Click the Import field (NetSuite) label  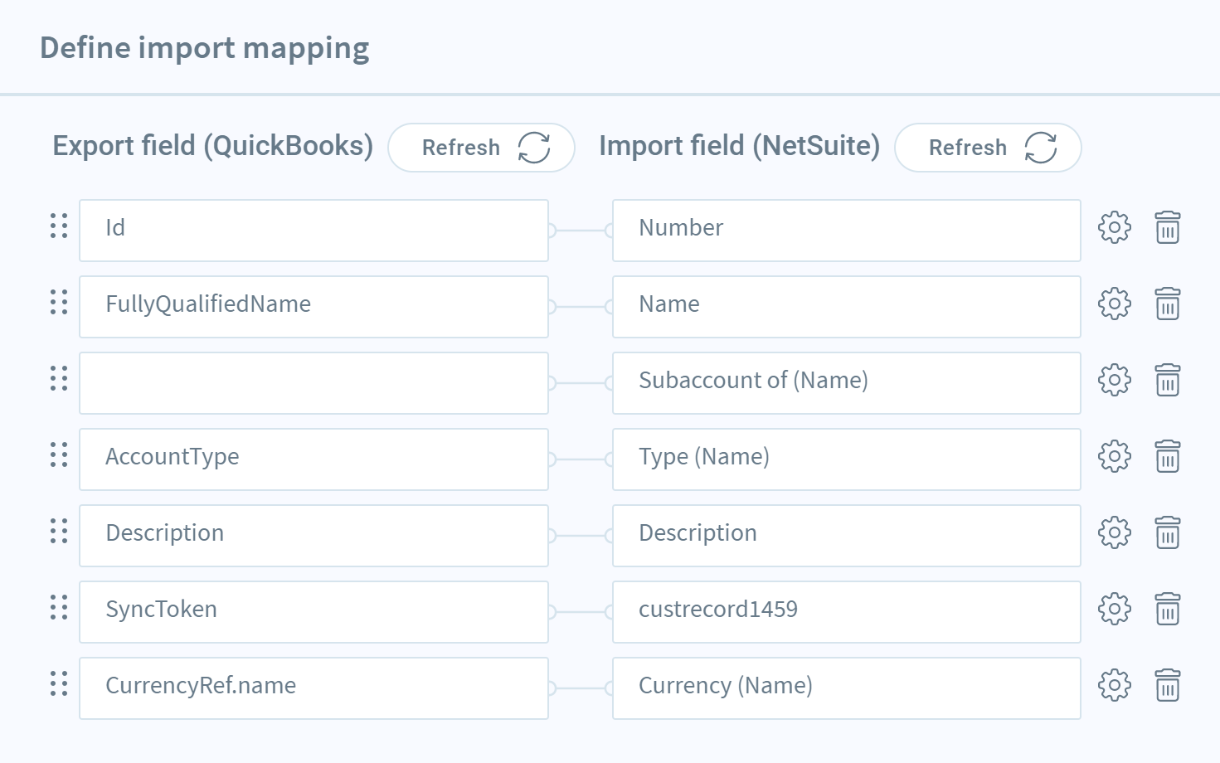pos(740,146)
